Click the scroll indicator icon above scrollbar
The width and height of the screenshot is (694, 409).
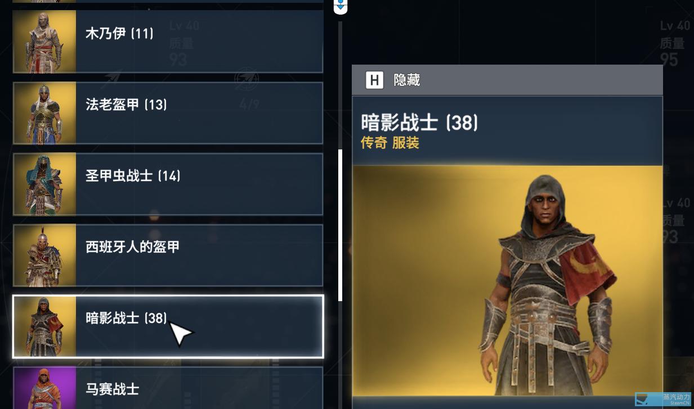coord(341,7)
